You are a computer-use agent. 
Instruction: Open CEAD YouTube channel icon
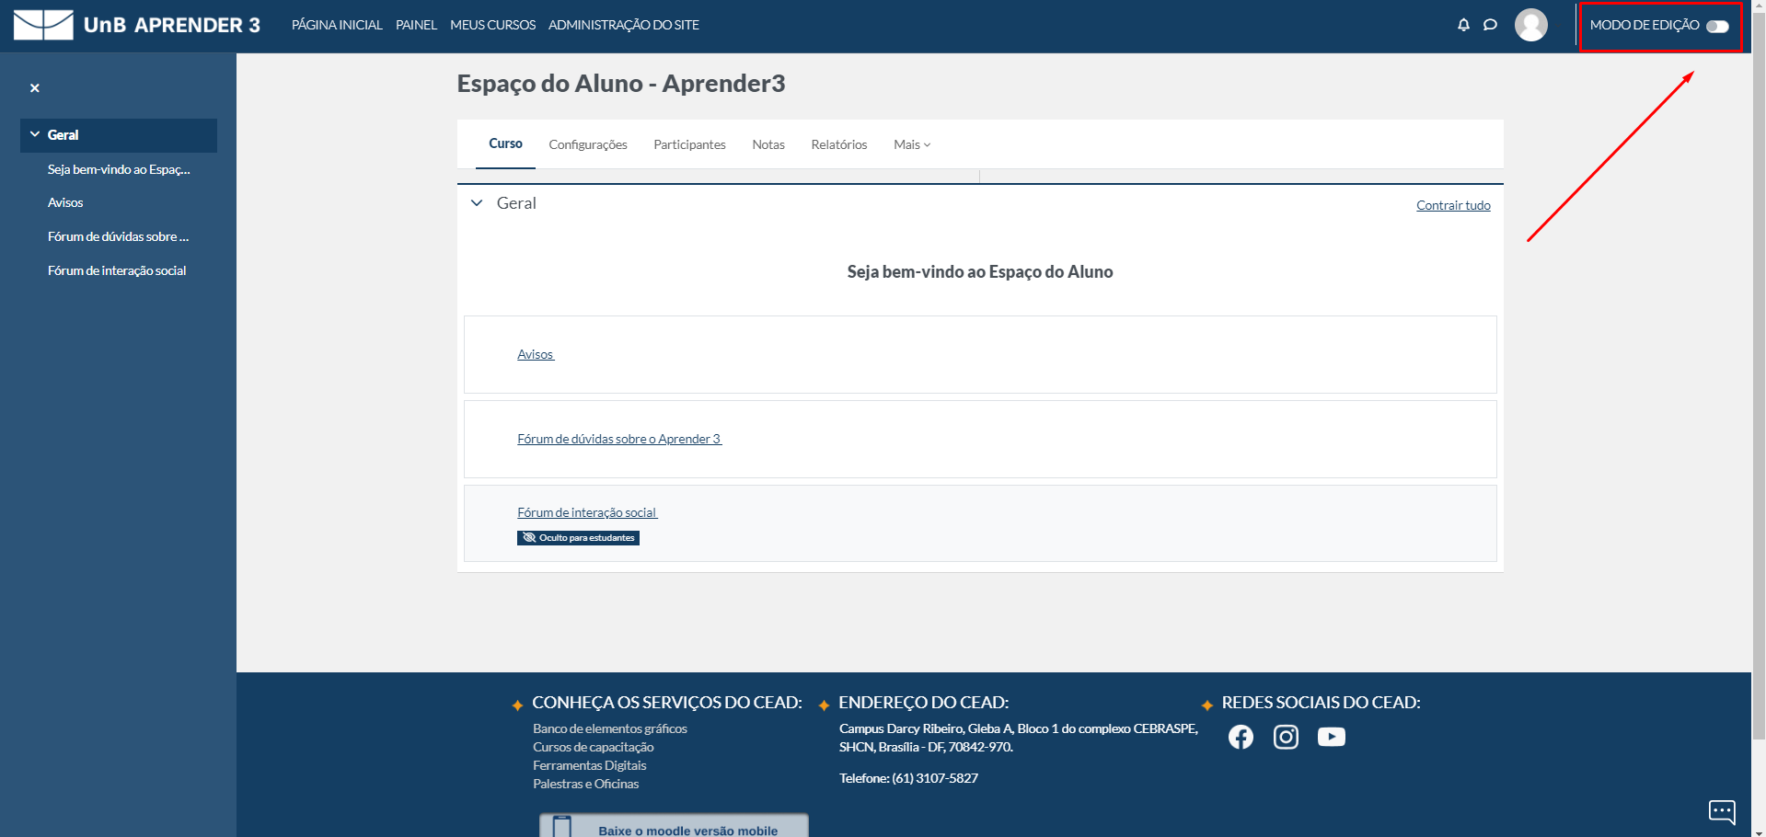(x=1331, y=737)
